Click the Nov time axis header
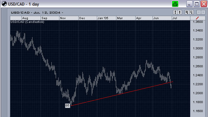This screenshot has width=208, height=117. 69,18
